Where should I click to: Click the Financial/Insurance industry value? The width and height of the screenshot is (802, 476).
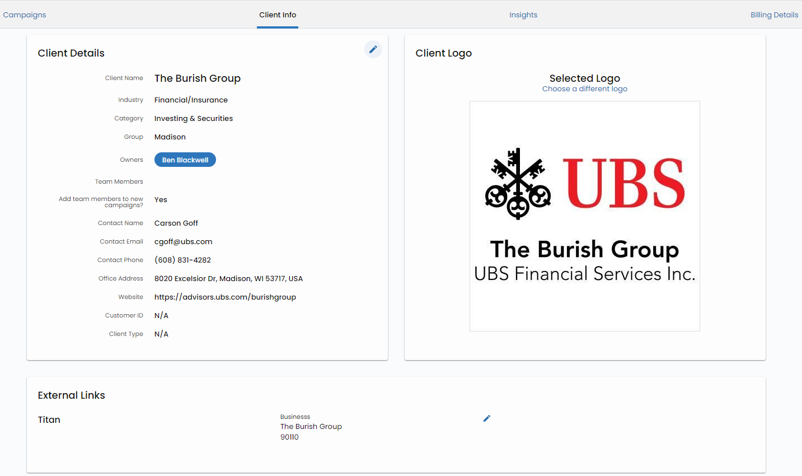click(191, 100)
